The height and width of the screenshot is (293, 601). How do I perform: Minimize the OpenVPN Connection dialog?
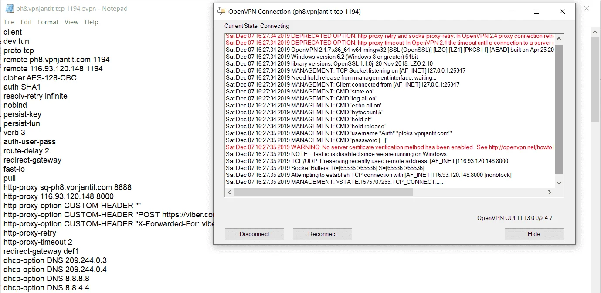coord(511,11)
